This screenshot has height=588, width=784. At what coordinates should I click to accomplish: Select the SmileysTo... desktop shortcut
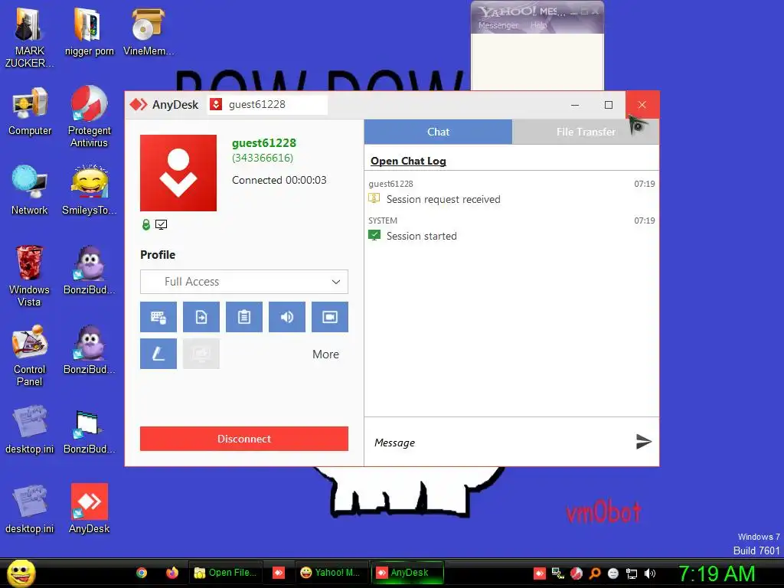(x=89, y=191)
